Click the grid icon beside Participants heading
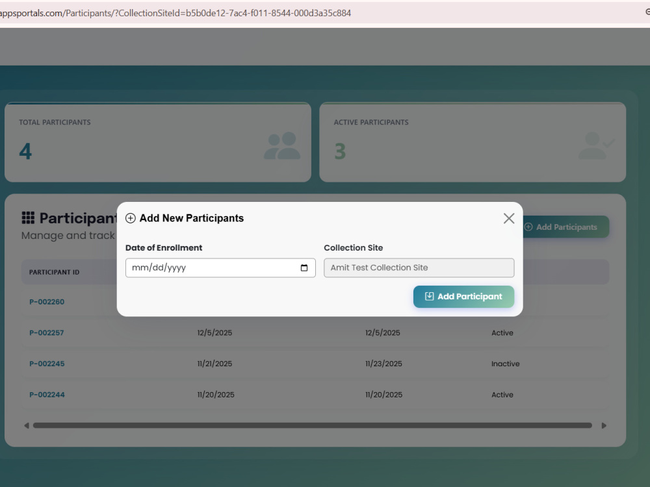Screen dimensions: 650x487 [x=28, y=218]
